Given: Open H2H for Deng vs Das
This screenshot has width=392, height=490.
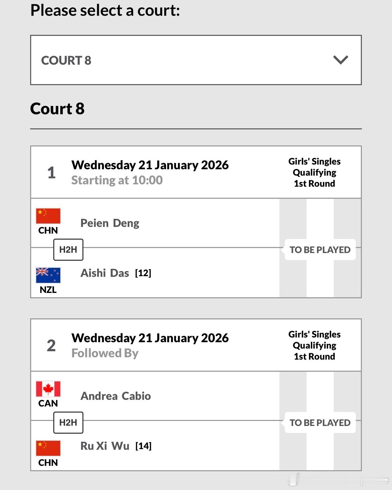Looking at the screenshot, I should [68, 250].
